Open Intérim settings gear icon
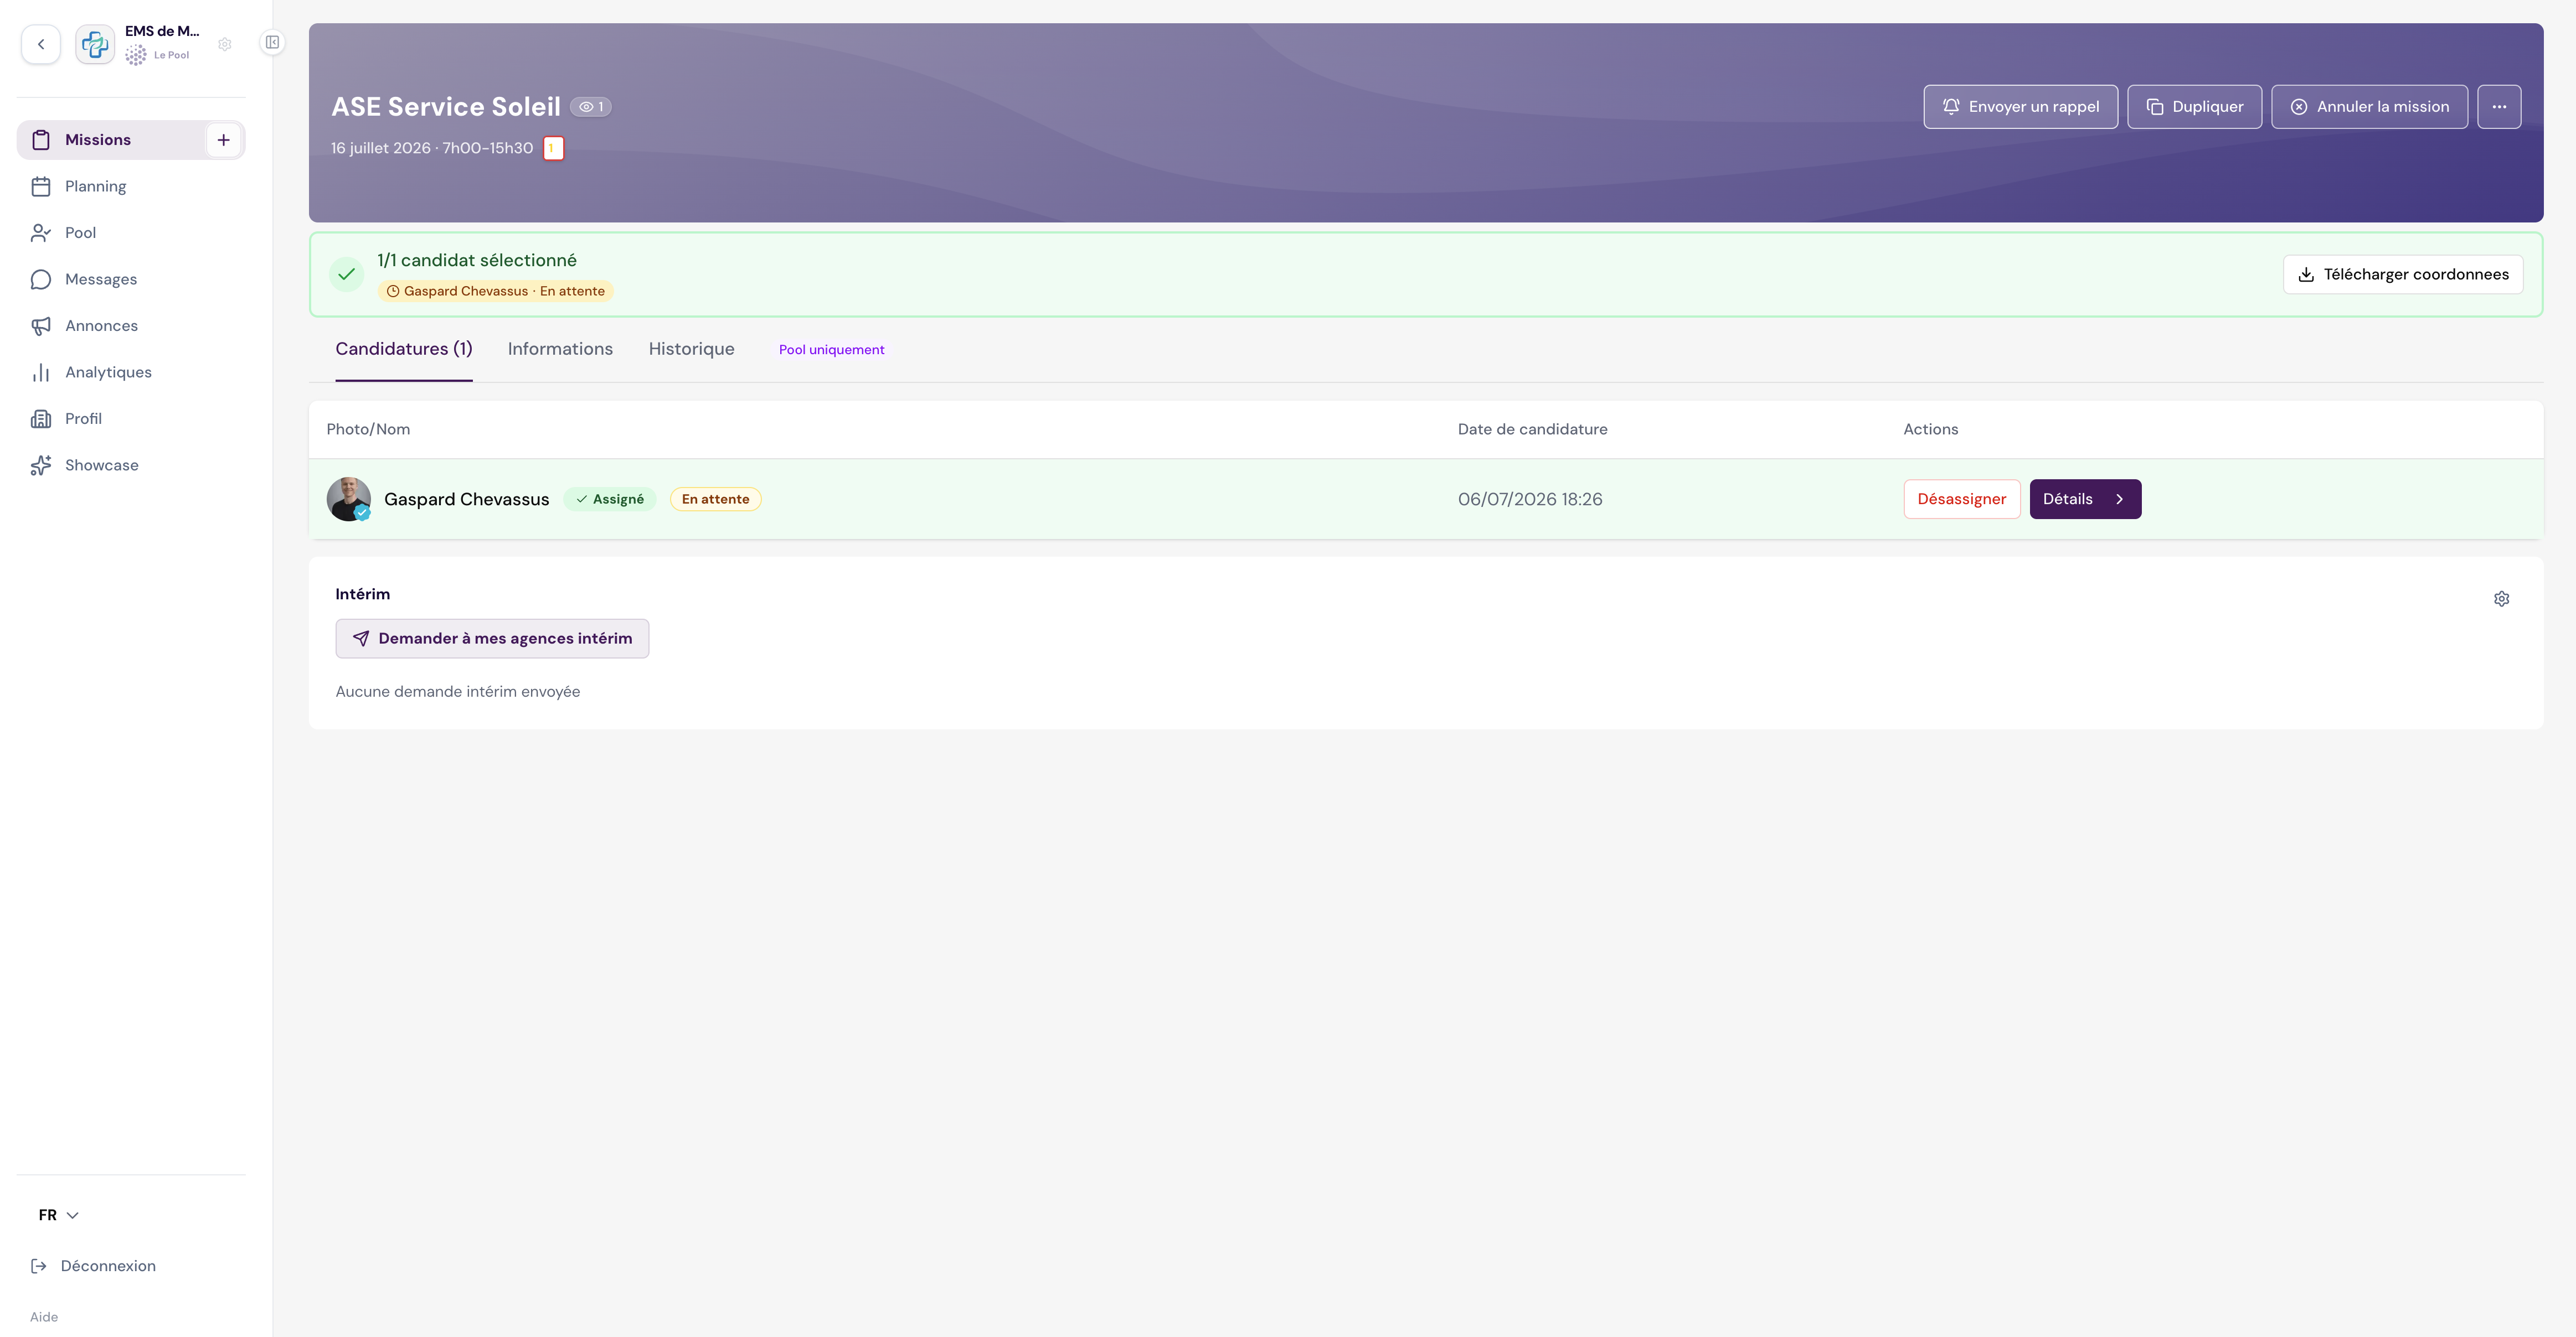Viewport: 2576px width, 1337px height. point(2500,599)
